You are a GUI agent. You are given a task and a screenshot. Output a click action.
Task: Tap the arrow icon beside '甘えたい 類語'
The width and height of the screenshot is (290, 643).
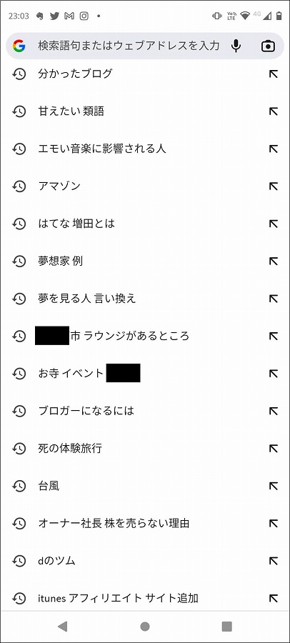click(273, 111)
